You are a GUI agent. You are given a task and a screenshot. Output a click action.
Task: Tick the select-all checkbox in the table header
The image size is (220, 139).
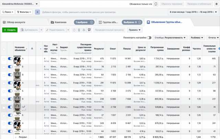(x=4, y=49)
